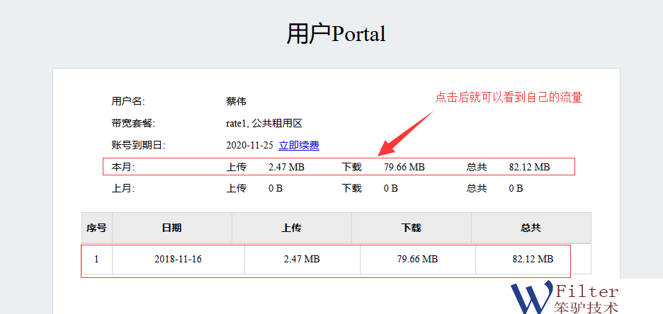The image size is (663, 314).
Task: Select the expiry date 2020-11-25
Action: click(x=249, y=145)
